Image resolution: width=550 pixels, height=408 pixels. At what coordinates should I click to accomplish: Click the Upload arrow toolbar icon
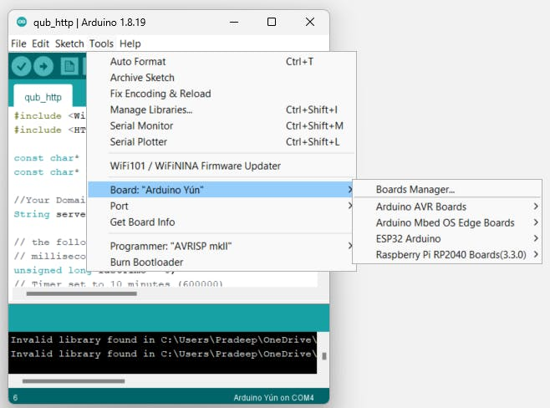pyautogui.click(x=44, y=66)
